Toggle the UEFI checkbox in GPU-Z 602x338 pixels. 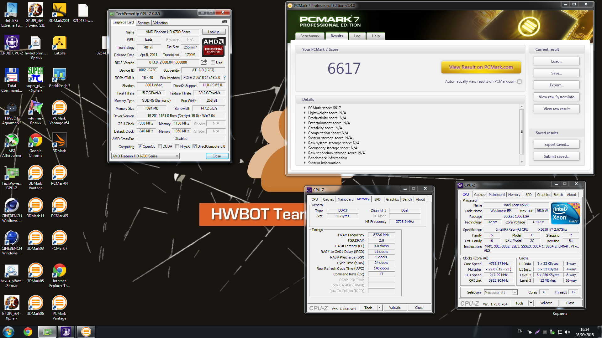213,63
